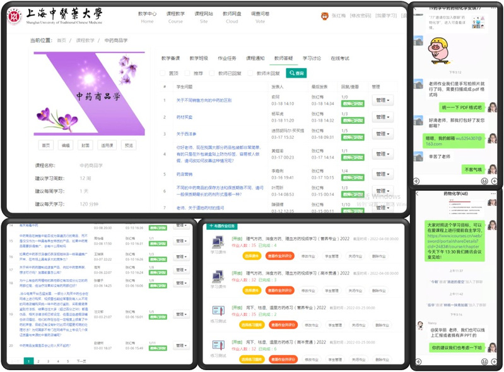This screenshot has width=504, height=372.
Task: Click the document icon above first 练习测试
Action: pyautogui.click(x=217, y=309)
